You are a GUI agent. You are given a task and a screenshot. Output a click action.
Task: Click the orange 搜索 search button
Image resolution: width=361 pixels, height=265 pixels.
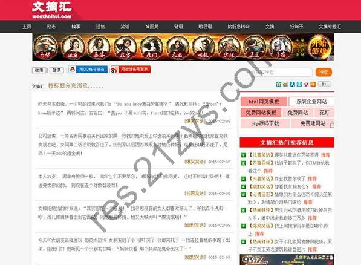324,72
